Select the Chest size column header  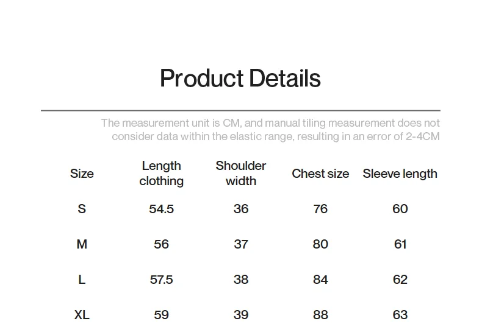(x=320, y=174)
